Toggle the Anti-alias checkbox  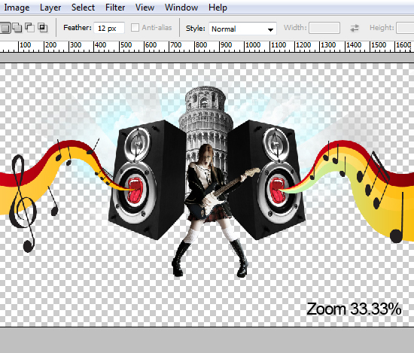pos(135,27)
